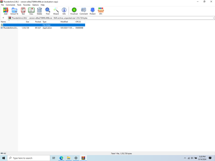This screenshot has height=161, width=215.
Task: Sort by the Type column header
Action: (x=51, y=22)
